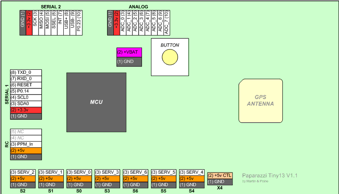339x194 pixels.
Task: Select the magenta (2) +VBAT pin
Action: tap(129, 52)
